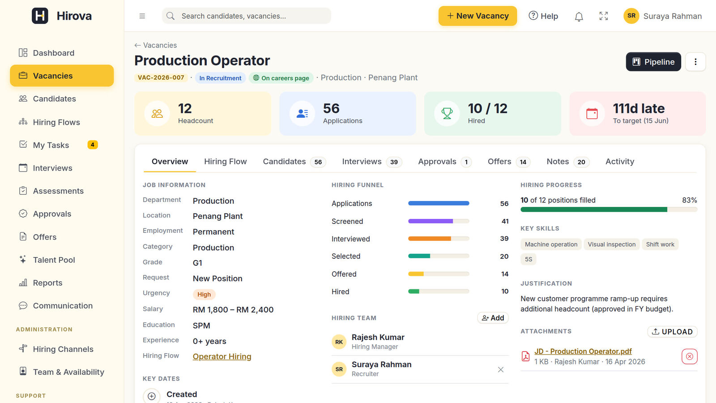Open Dashboard in the sidebar

62,53
